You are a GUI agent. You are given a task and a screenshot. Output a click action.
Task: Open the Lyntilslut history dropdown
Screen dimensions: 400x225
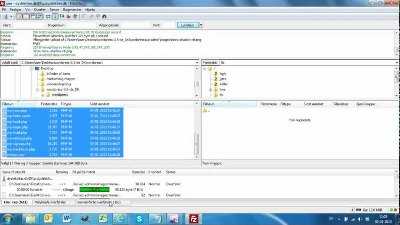[201, 25]
